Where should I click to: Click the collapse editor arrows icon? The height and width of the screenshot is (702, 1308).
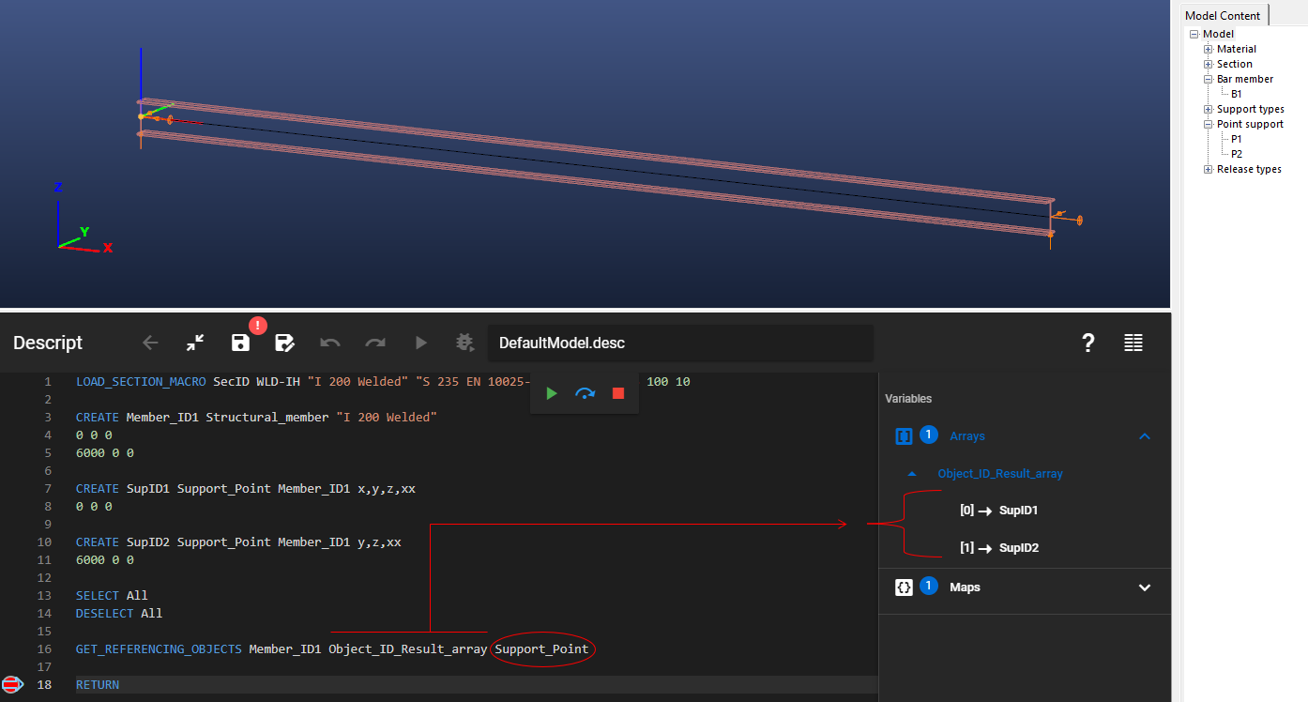pos(195,343)
